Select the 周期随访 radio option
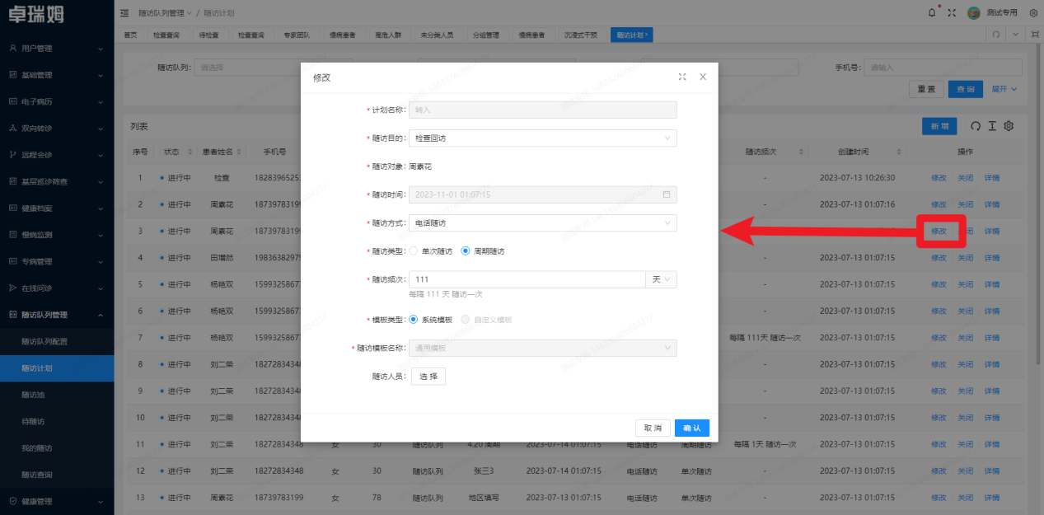The image size is (1044, 515). coord(466,251)
